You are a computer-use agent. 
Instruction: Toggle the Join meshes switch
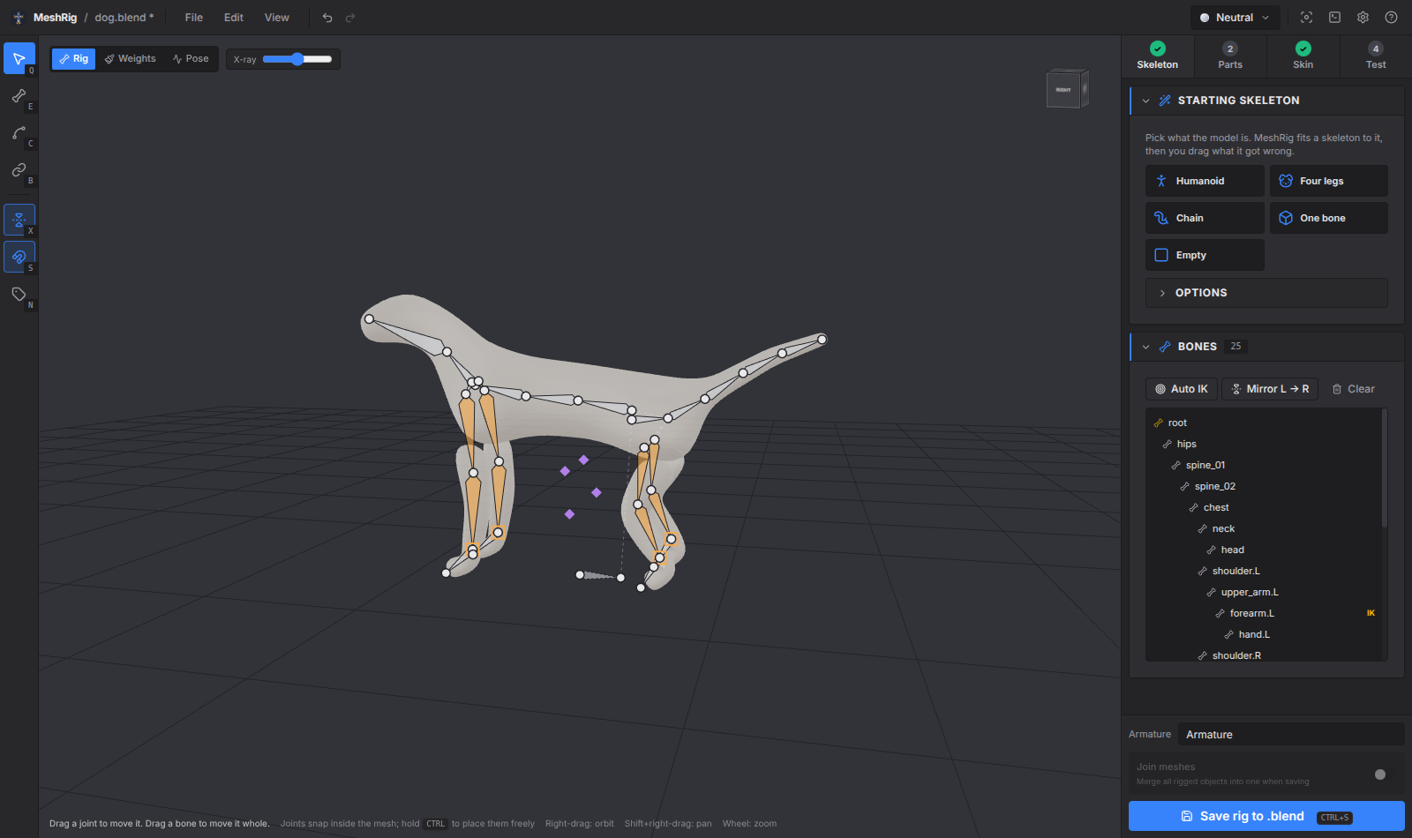[1380, 774]
